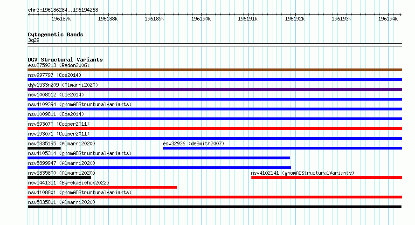Click ruler position 196191k
The width and height of the screenshot is (415, 225).
tap(248, 19)
